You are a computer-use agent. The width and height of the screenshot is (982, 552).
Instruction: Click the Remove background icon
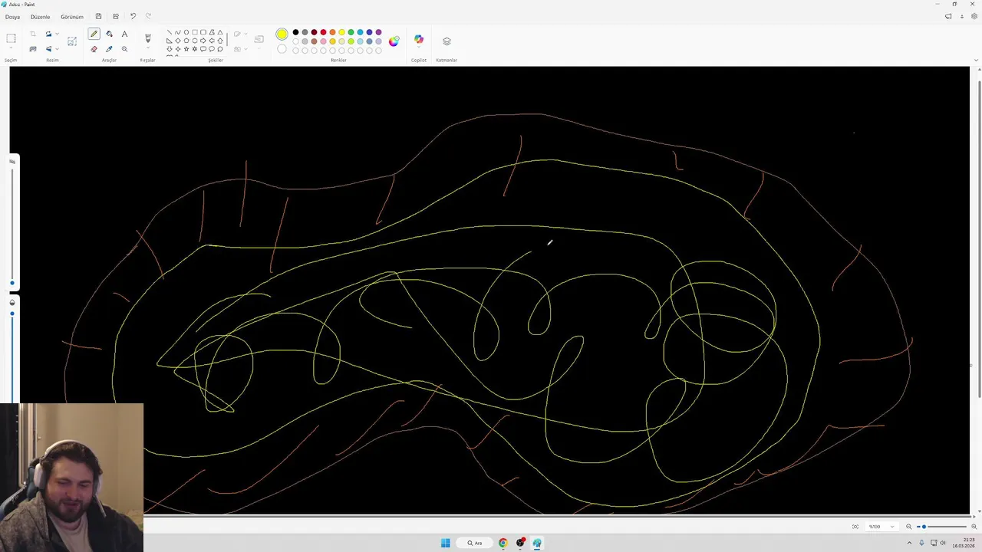[x=33, y=49]
